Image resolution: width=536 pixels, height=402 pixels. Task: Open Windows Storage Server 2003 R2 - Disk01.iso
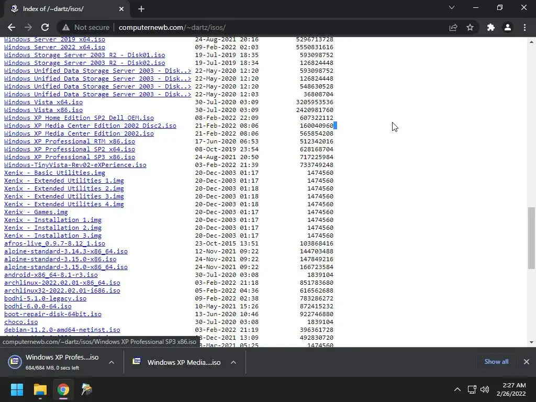click(84, 55)
